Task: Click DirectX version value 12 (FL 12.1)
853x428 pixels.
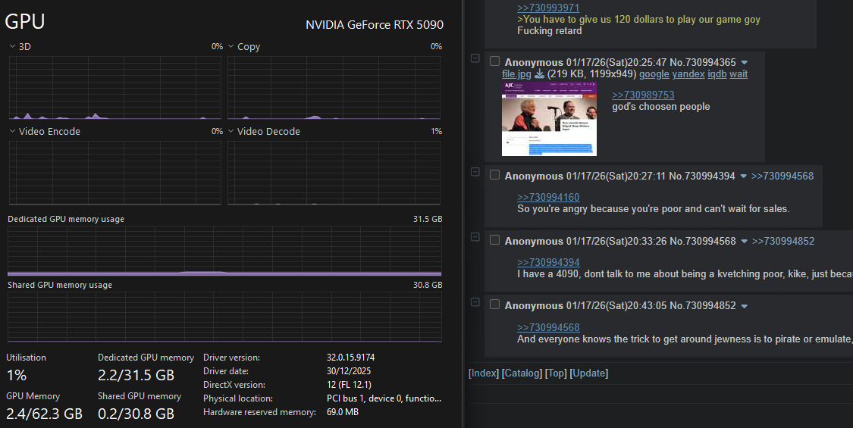Action: [349, 385]
